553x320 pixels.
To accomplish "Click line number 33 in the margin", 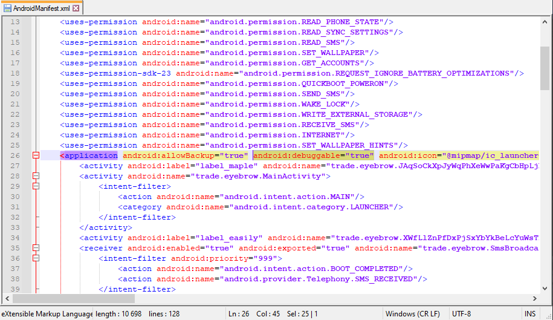I will [x=15, y=238].
